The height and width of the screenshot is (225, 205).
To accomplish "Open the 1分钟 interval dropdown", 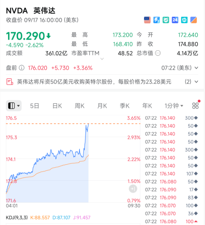I will pos(174,106).
